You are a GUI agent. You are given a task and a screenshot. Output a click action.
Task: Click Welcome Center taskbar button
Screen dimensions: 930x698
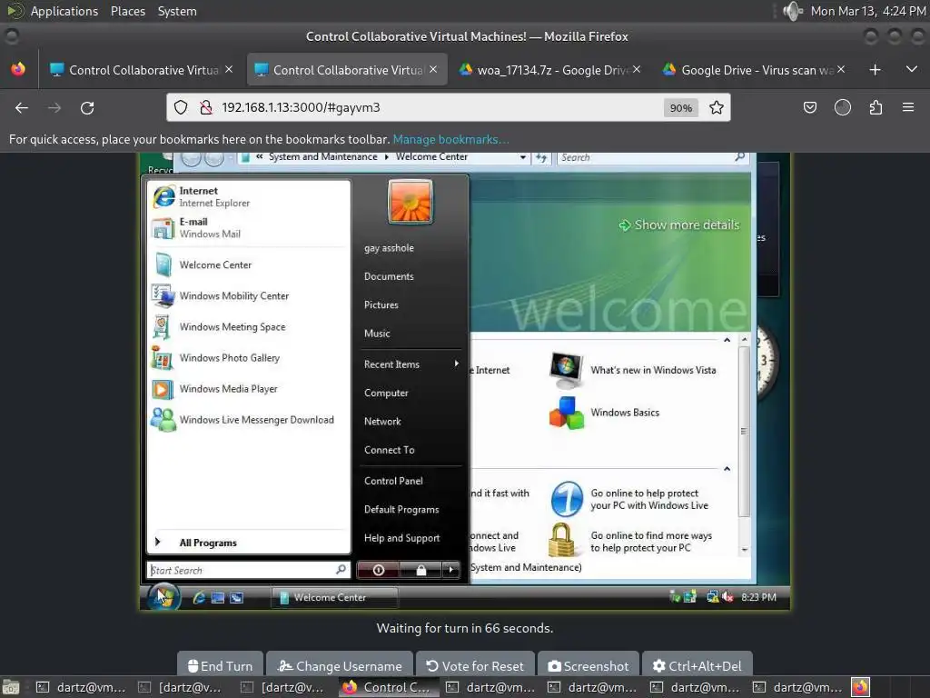click(x=334, y=598)
